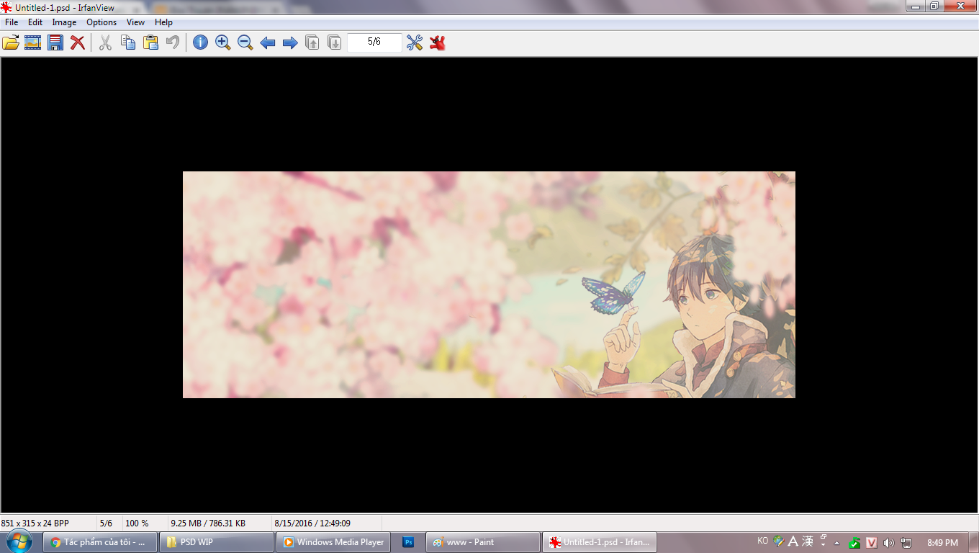Image resolution: width=979 pixels, height=553 pixels.
Task: Start slideshow with the filmstrip icon
Action: [x=32, y=42]
